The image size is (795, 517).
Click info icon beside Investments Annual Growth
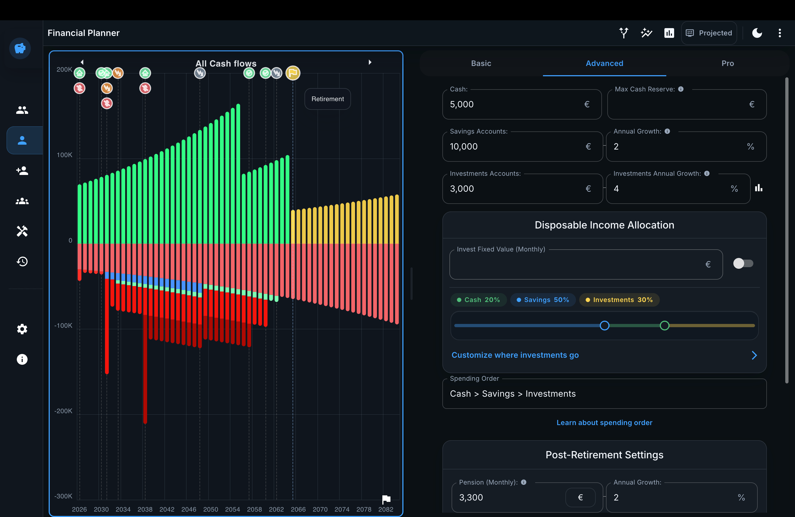(707, 173)
